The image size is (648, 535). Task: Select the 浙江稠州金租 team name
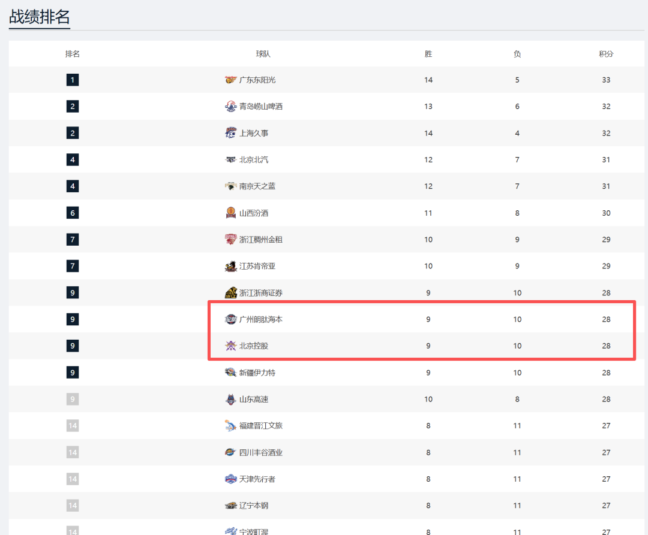(261, 239)
